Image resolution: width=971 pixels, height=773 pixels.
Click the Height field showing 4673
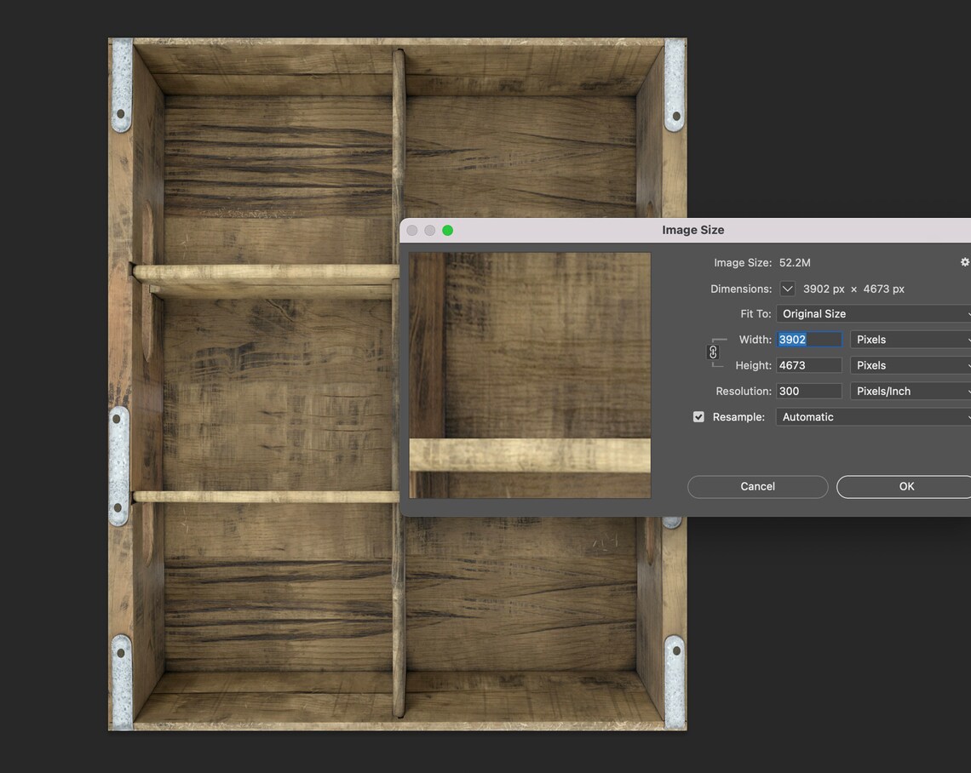pos(809,366)
